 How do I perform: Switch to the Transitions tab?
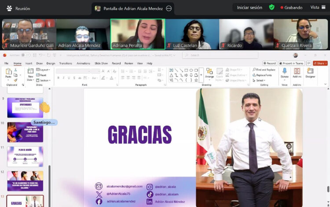pyautogui.click(x=66, y=63)
